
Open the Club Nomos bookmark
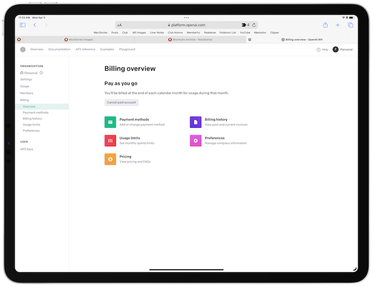point(175,32)
